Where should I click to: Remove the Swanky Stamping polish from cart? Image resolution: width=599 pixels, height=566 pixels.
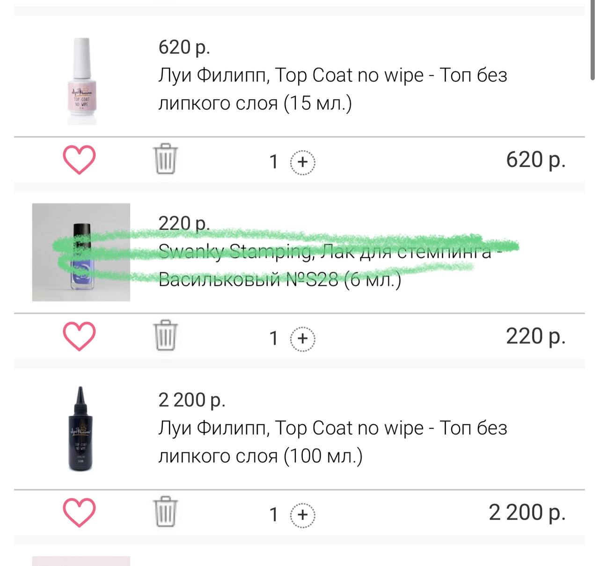pyautogui.click(x=165, y=335)
